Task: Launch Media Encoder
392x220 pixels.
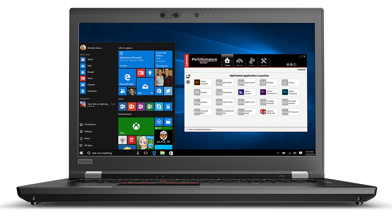Action: click(246, 92)
